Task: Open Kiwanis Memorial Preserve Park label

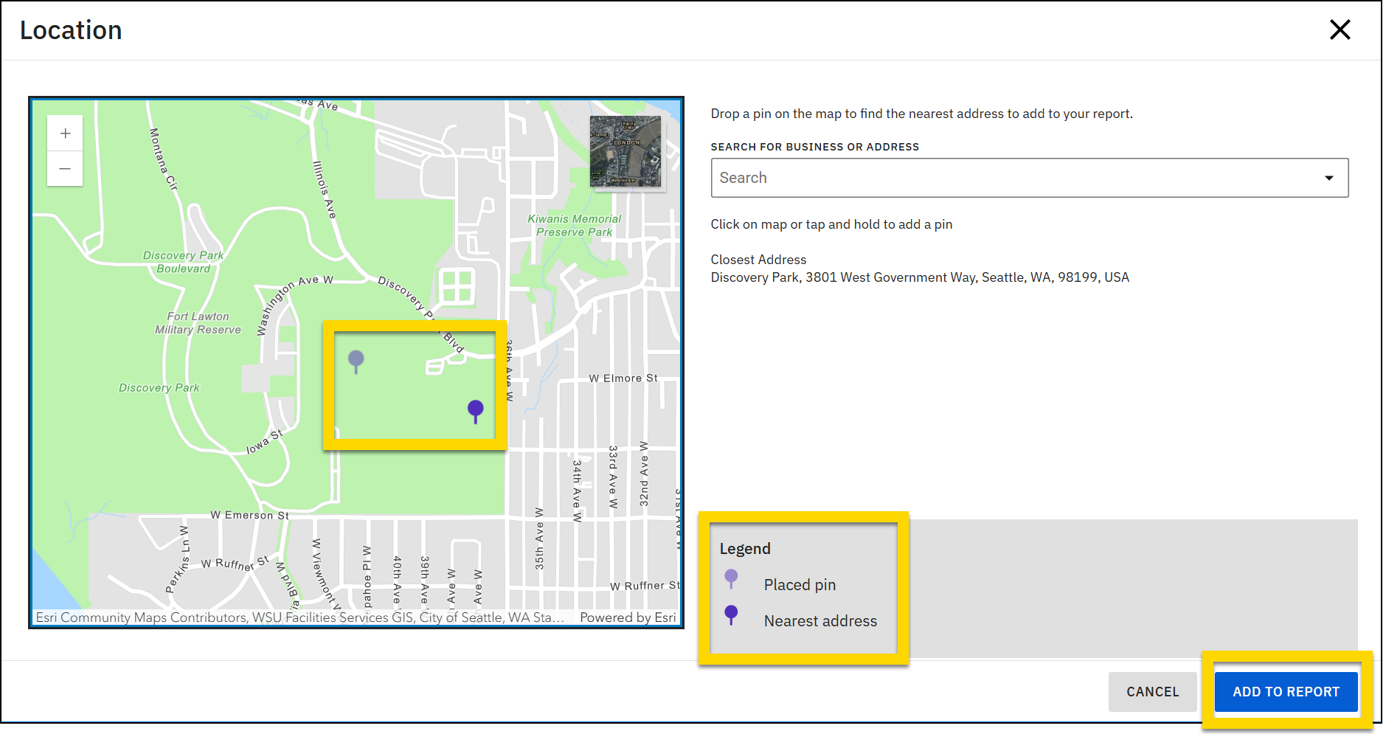Action: [575, 224]
